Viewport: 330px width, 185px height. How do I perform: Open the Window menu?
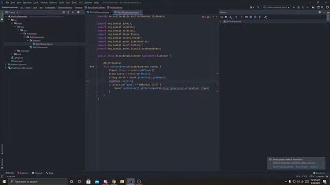coord(88,3)
